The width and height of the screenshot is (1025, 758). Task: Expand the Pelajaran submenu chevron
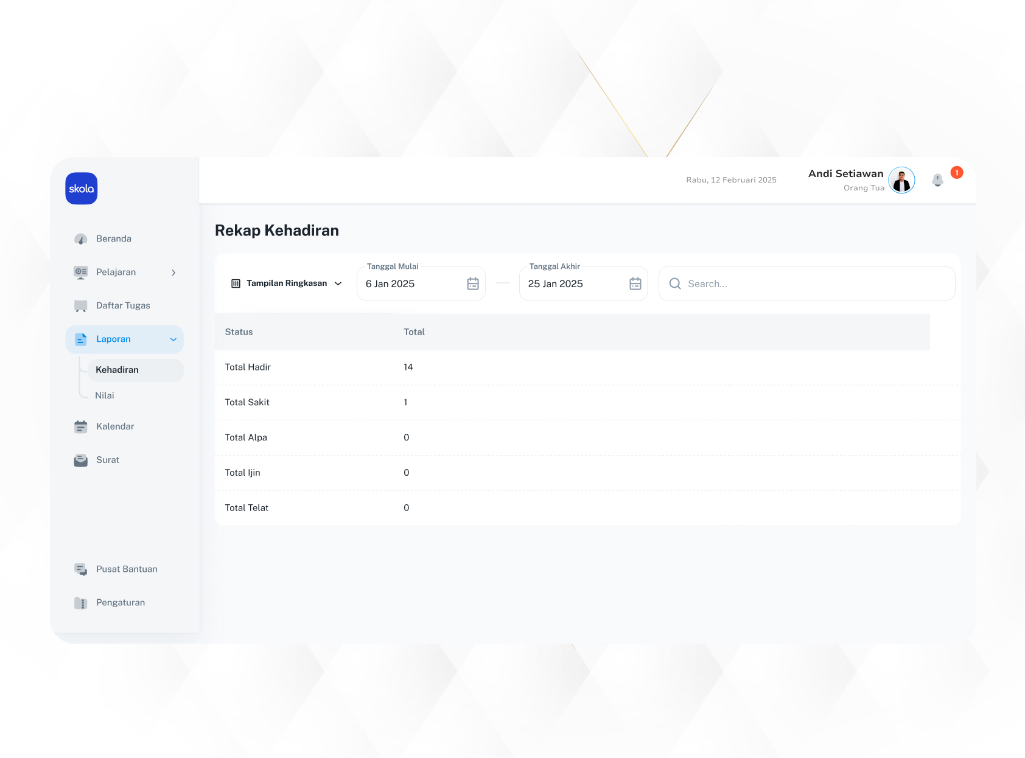[x=173, y=273]
